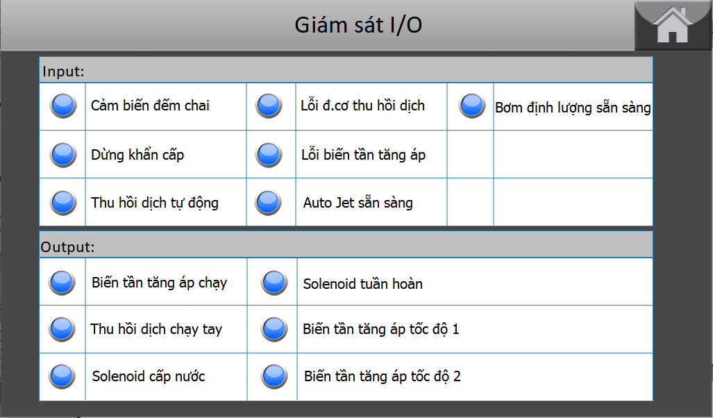Select the Auto Jet sẵn sàng label

358,203
